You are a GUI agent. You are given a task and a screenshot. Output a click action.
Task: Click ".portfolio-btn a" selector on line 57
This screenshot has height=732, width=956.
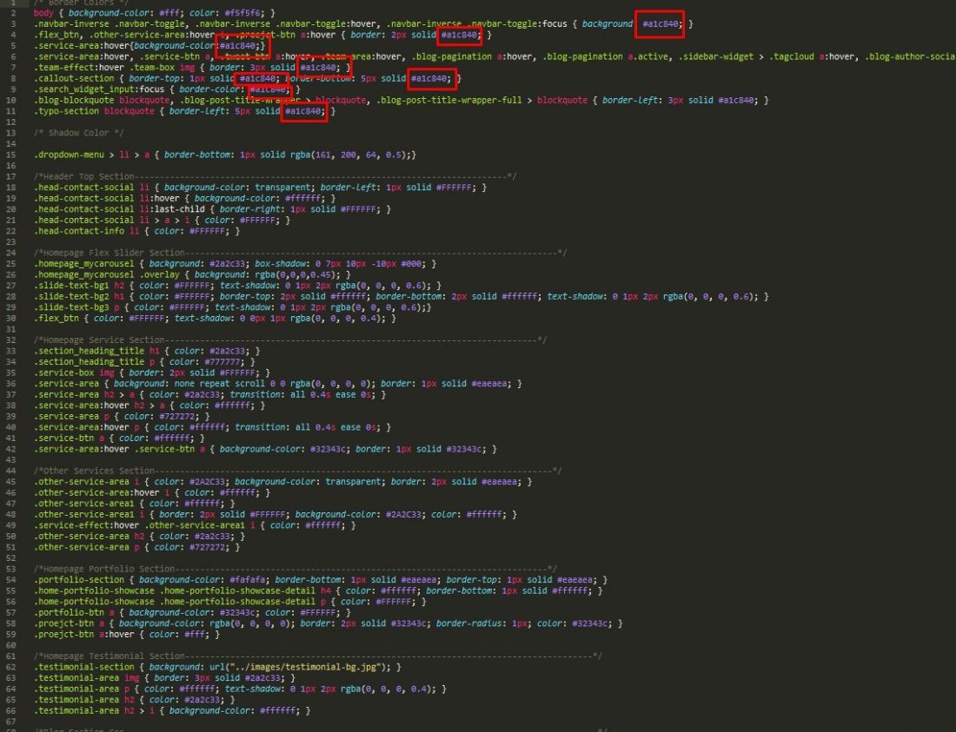click(x=74, y=614)
